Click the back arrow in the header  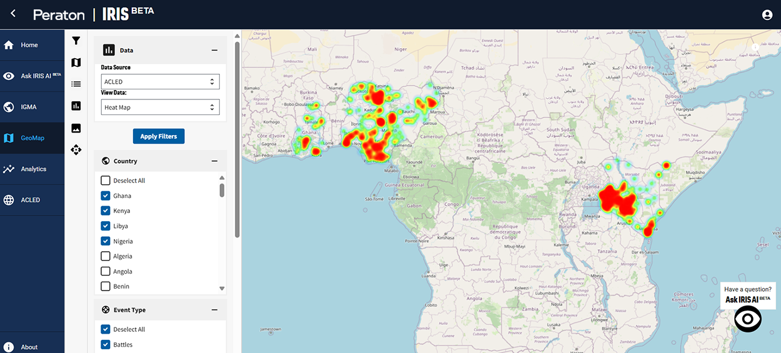coord(13,14)
